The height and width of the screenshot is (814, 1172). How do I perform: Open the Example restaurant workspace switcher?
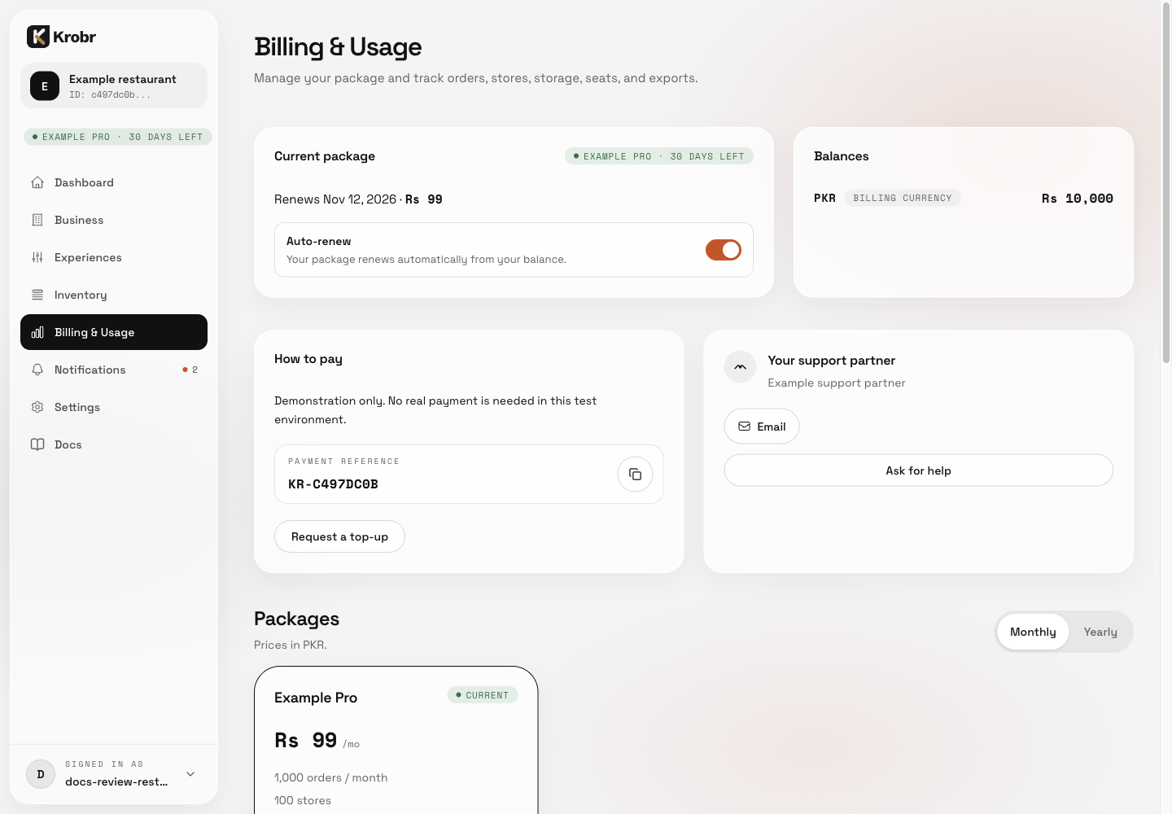pos(114,85)
